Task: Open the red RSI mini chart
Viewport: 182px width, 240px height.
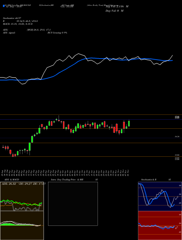Action: (160, 225)
